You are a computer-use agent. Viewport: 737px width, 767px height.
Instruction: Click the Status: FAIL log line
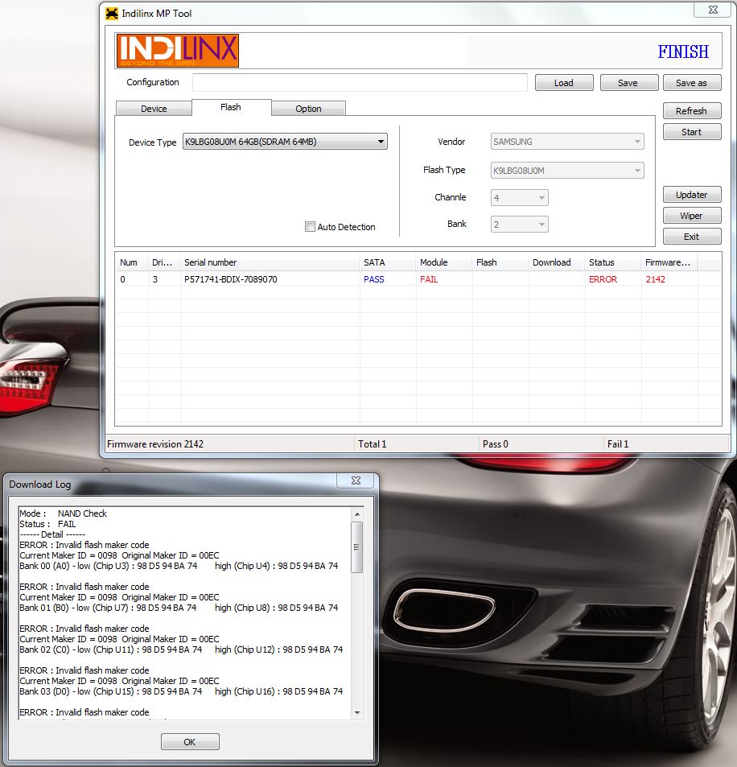(48, 524)
